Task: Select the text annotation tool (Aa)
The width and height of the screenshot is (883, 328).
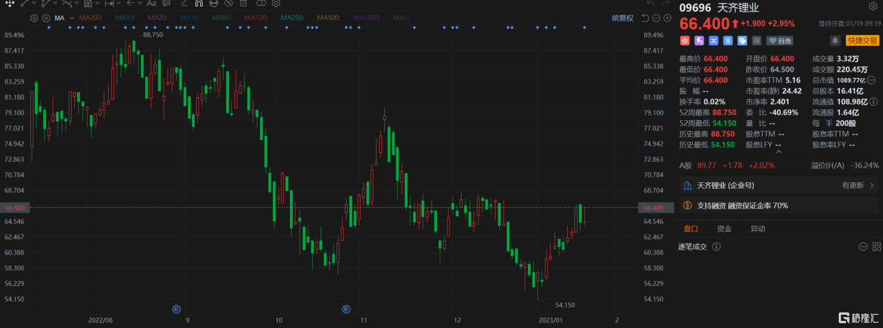Action: point(152,4)
